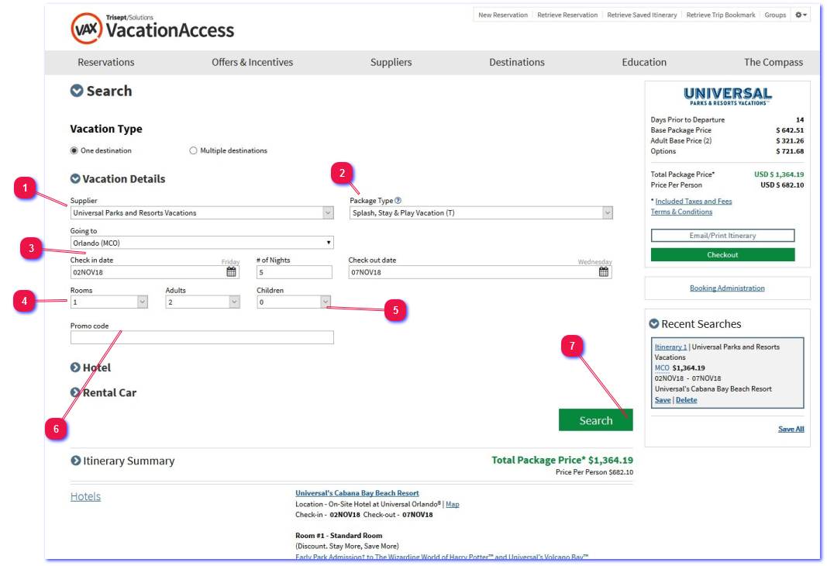Click the Hotels link in summary

tap(85, 496)
